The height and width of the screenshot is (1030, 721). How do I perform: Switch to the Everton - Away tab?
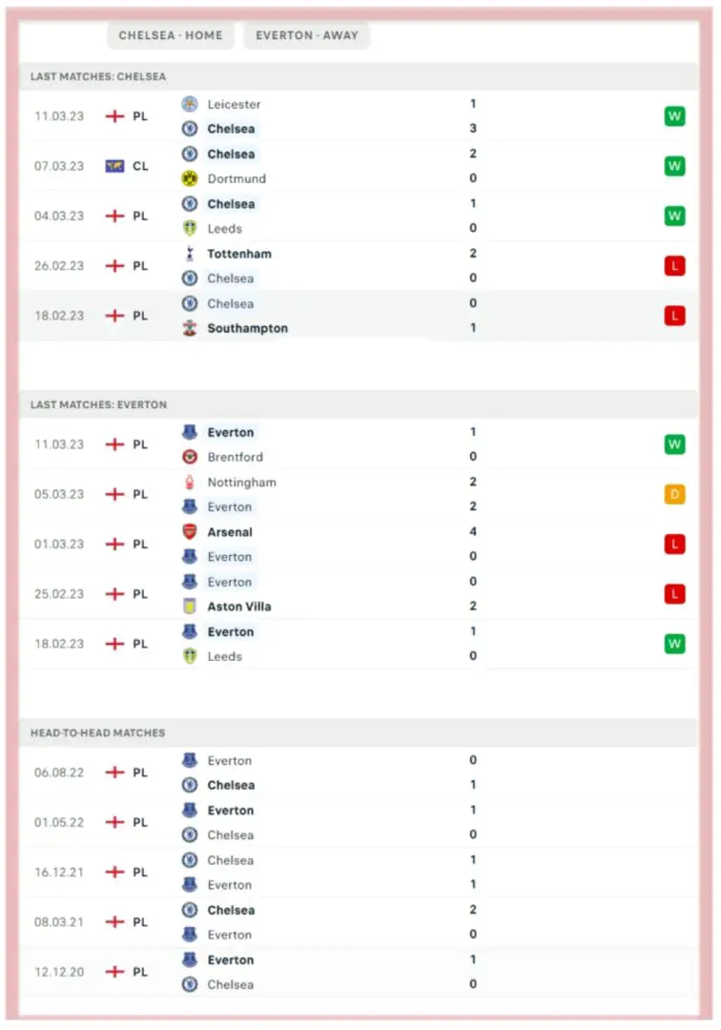[x=307, y=35]
